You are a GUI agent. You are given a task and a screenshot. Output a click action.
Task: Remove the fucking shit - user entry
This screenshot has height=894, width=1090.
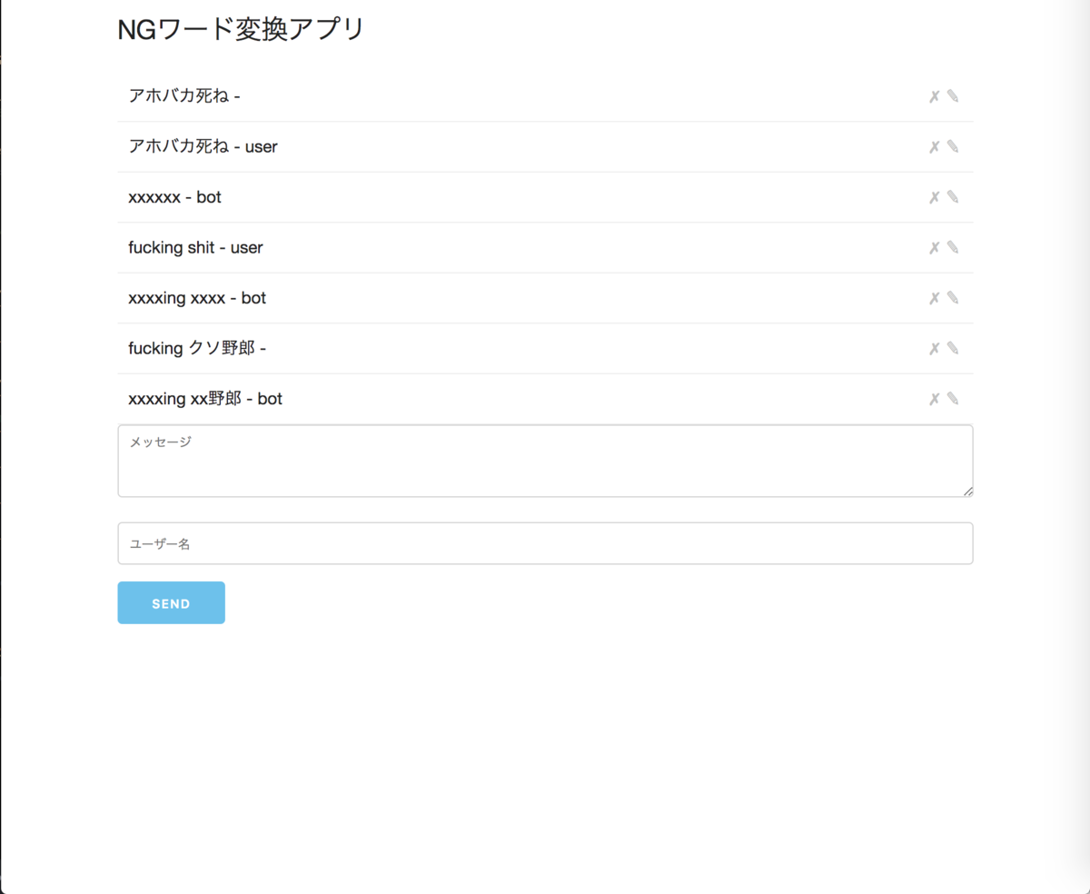point(932,246)
